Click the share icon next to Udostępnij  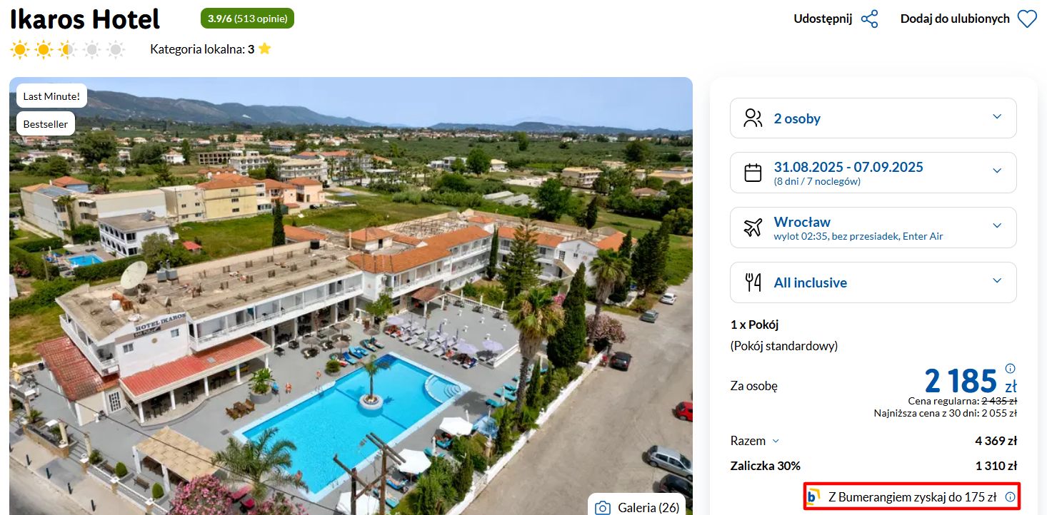pos(869,19)
